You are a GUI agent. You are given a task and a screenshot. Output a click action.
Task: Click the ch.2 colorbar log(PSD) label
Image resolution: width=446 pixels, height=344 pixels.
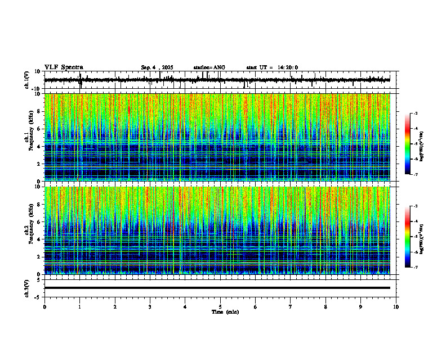(x=422, y=239)
